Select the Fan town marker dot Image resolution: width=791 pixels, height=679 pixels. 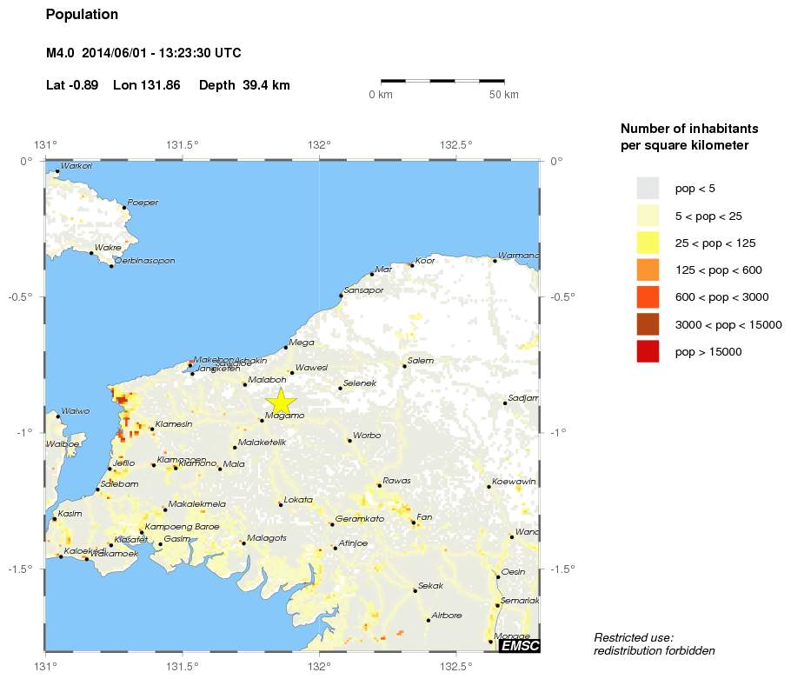pos(414,523)
